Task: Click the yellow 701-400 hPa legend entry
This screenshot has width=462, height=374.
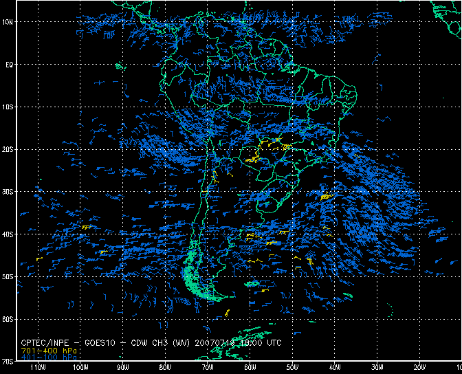Action: click(49, 351)
